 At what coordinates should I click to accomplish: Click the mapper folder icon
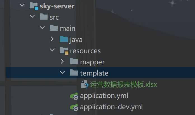[x=74, y=61]
